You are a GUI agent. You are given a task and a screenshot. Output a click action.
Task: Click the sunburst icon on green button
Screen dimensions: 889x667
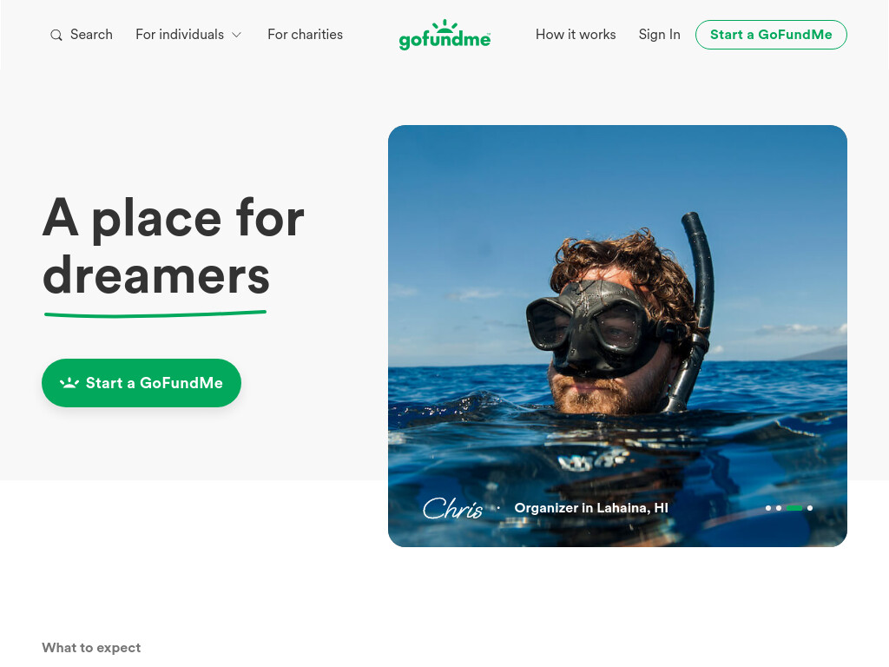tap(69, 383)
